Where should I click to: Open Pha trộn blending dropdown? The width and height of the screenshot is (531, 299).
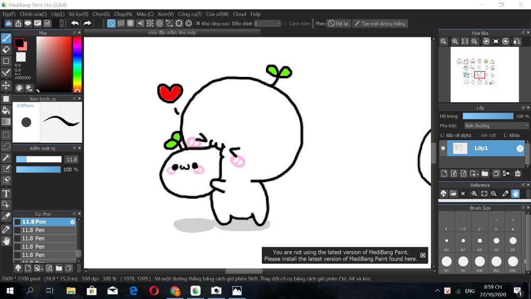point(496,126)
